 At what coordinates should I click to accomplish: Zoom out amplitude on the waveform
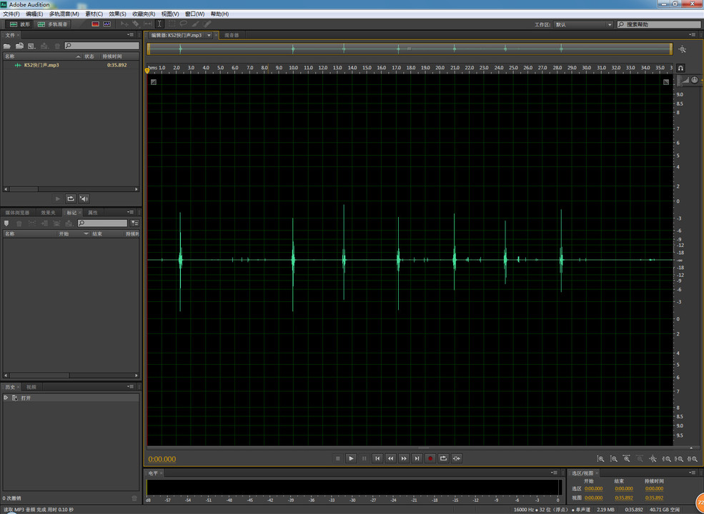(x=613, y=458)
